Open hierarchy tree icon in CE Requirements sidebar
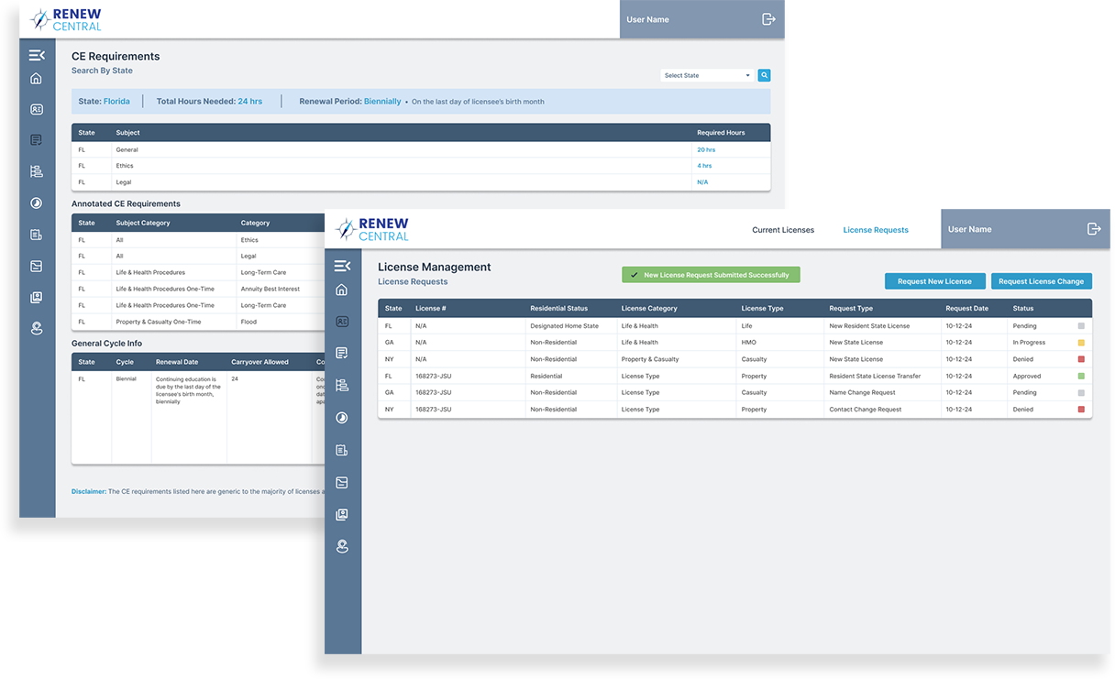 pyautogui.click(x=37, y=171)
